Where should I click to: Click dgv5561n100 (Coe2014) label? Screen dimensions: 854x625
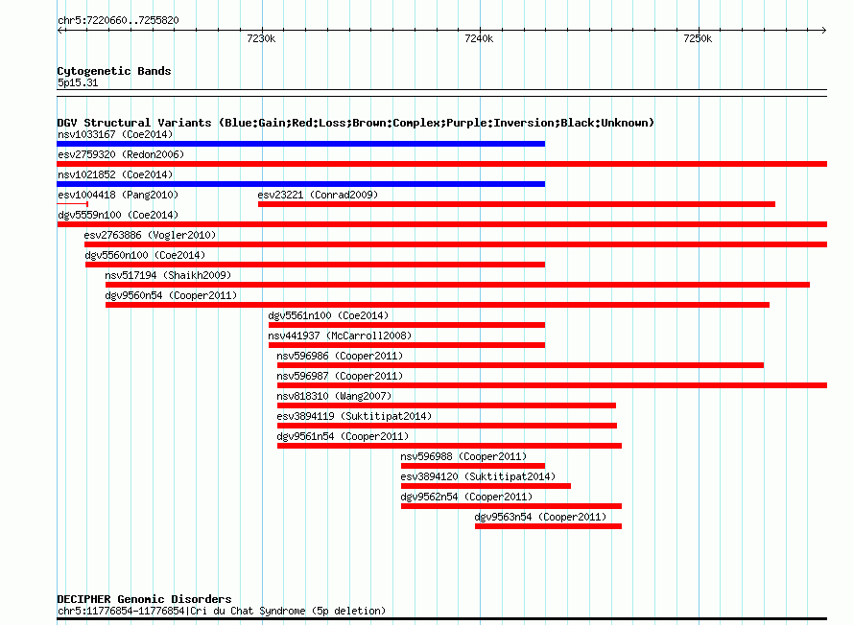[328, 315]
